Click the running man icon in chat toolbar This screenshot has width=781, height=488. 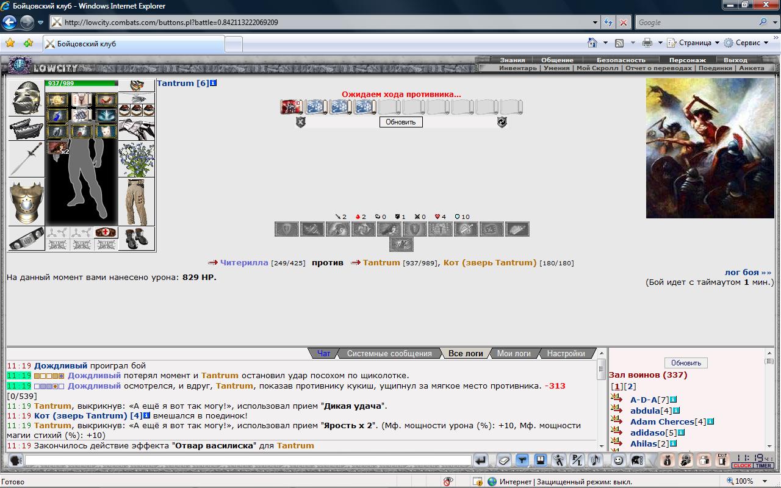tap(559, 461)
